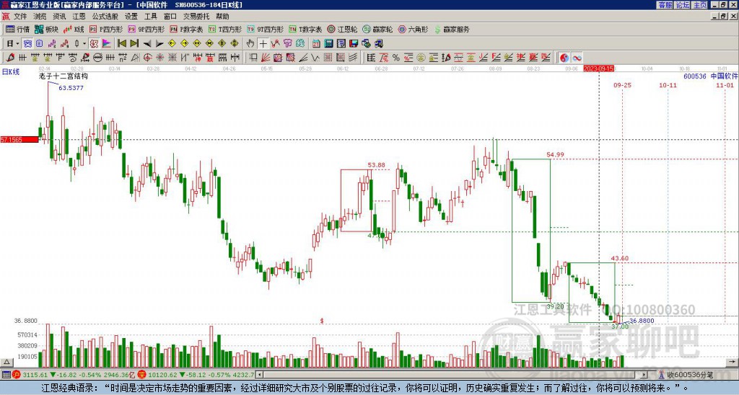739x395 pixels.
Task: Click horizontal scrollbar right arrow
Action: [x=644, y=375]
